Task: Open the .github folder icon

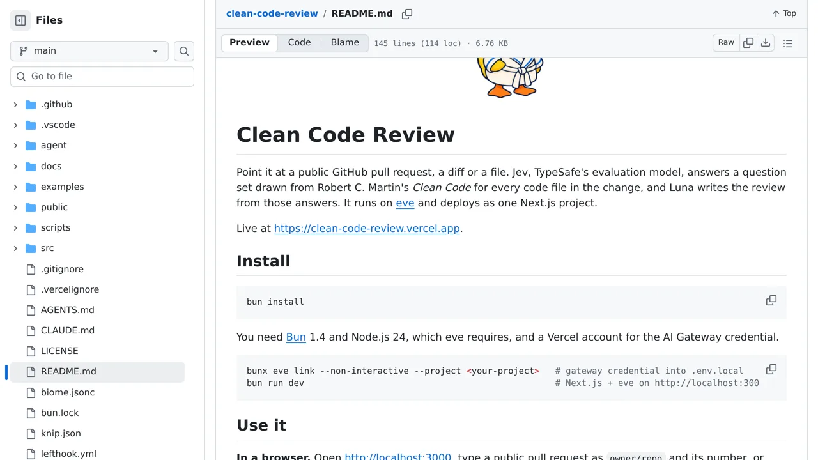Action: (x=31, y=104)
